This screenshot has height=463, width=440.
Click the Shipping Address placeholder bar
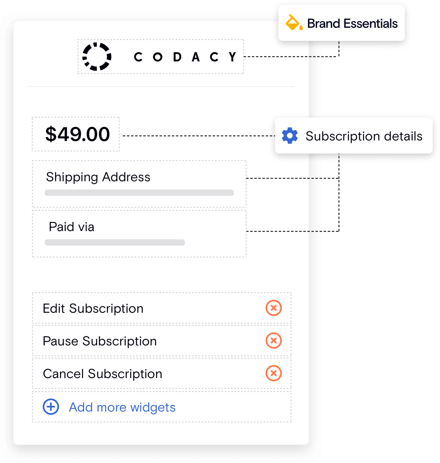tap(139, 193)
